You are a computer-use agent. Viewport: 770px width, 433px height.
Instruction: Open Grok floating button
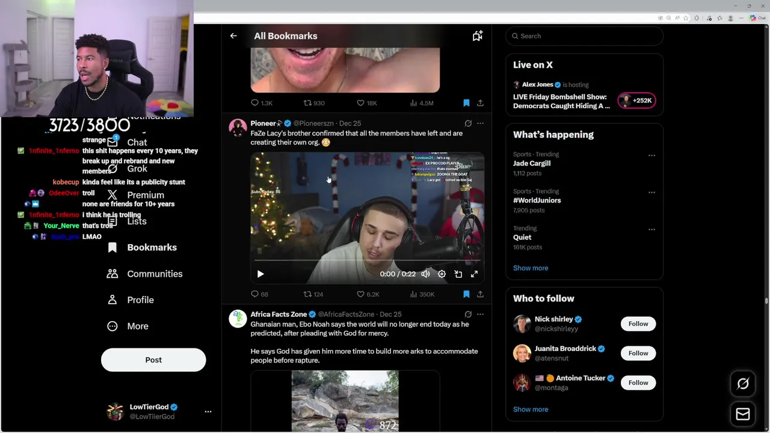pyautogui.click(x=743, y=384)
